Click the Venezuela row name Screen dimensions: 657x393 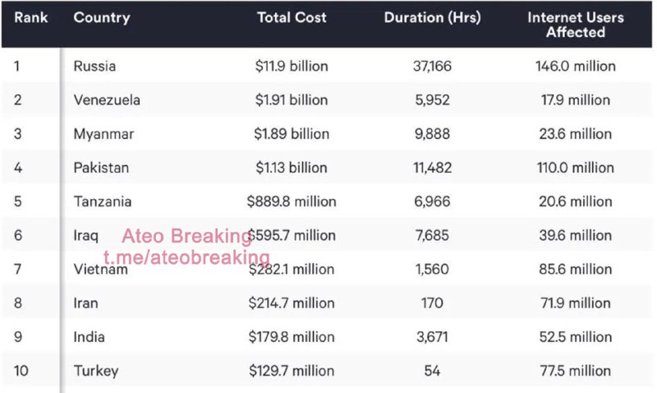point(107,100)
